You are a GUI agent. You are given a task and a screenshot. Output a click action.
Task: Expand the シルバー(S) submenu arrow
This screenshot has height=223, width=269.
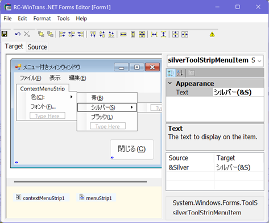pos(132,108)
